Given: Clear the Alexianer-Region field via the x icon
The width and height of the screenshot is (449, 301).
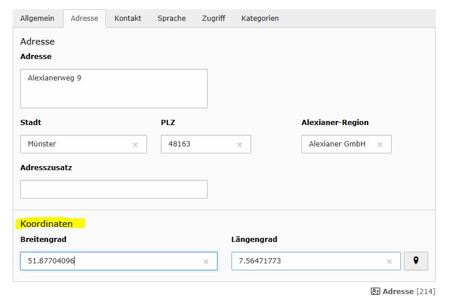Looking at the screenshot, I should coord(380,145).
